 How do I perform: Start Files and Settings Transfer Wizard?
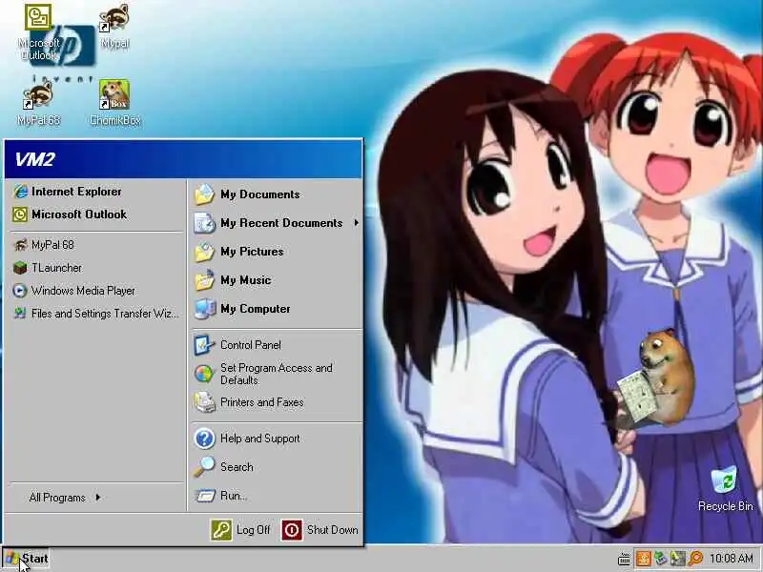pos(96,314)
